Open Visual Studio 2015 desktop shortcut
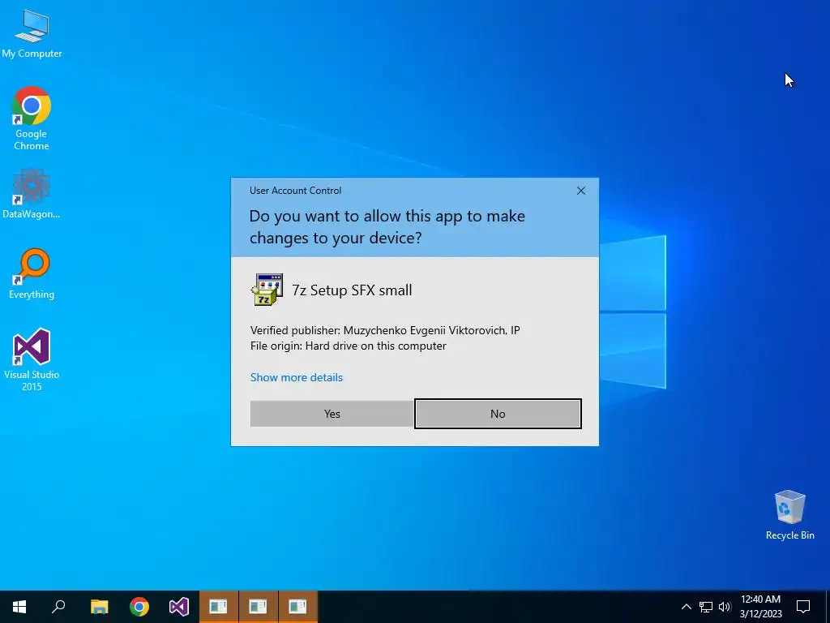 (x=32, y=359)
